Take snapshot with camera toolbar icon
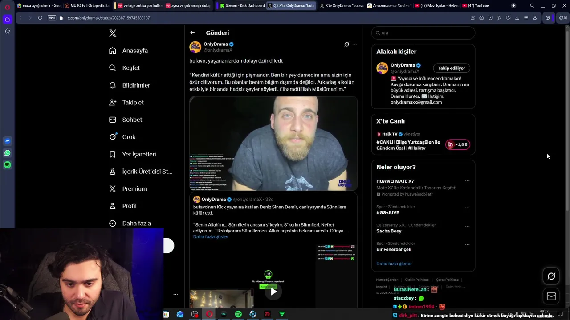The image size is (570, 320). (481, 18)
